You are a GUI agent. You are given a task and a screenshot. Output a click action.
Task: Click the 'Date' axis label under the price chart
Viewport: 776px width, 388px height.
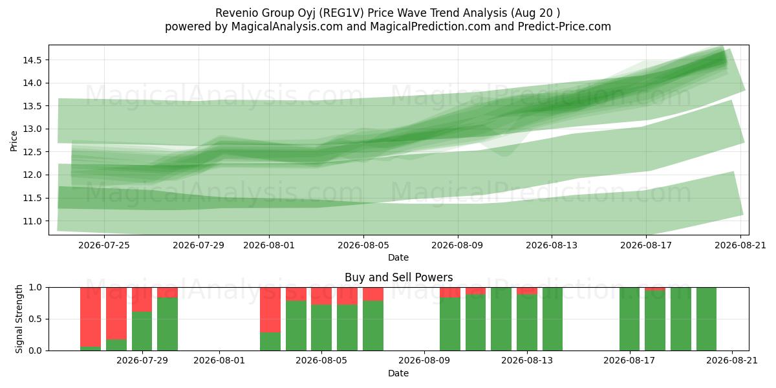(398, 257)
